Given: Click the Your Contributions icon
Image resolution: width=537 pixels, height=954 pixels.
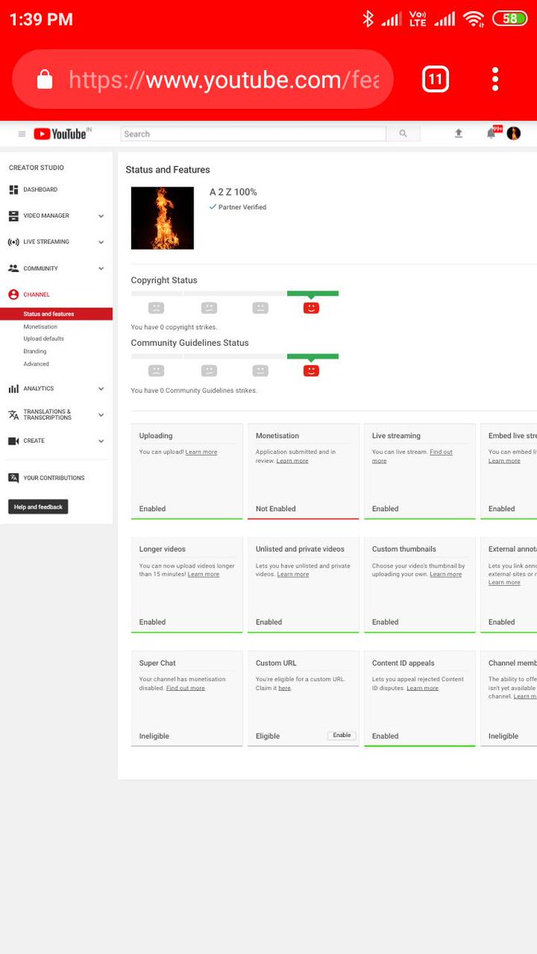Looking at the screenshot, I should (14, 479).
